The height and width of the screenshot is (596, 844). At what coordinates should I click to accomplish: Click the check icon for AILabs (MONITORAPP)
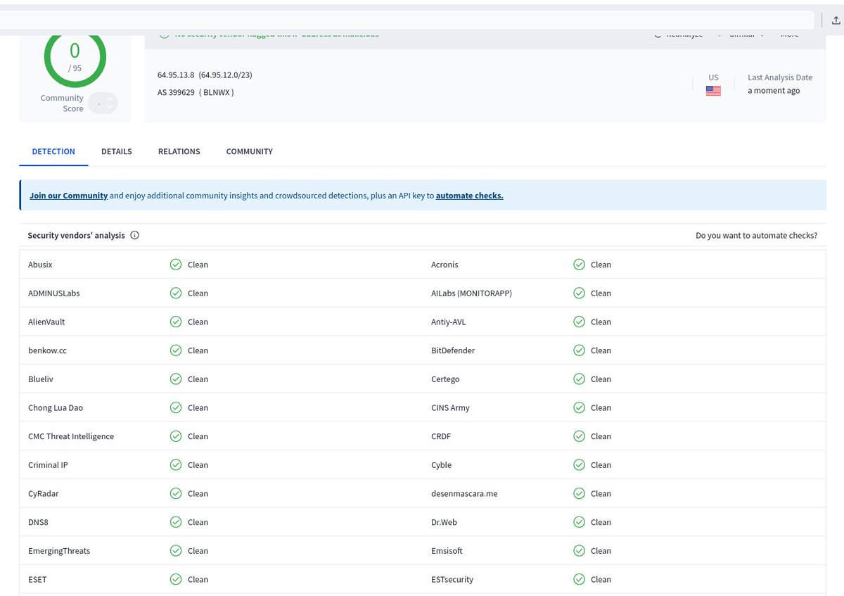(x=579, y=293)
